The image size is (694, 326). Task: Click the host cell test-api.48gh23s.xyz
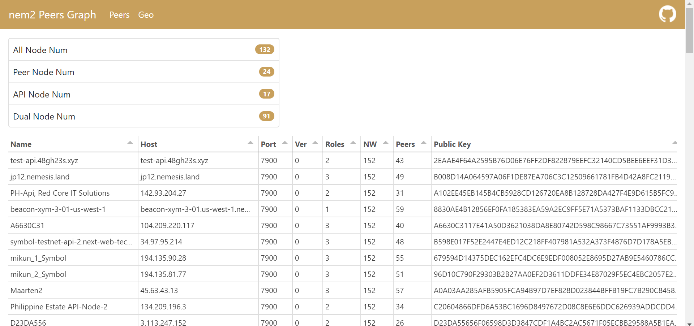pos(198,160)
